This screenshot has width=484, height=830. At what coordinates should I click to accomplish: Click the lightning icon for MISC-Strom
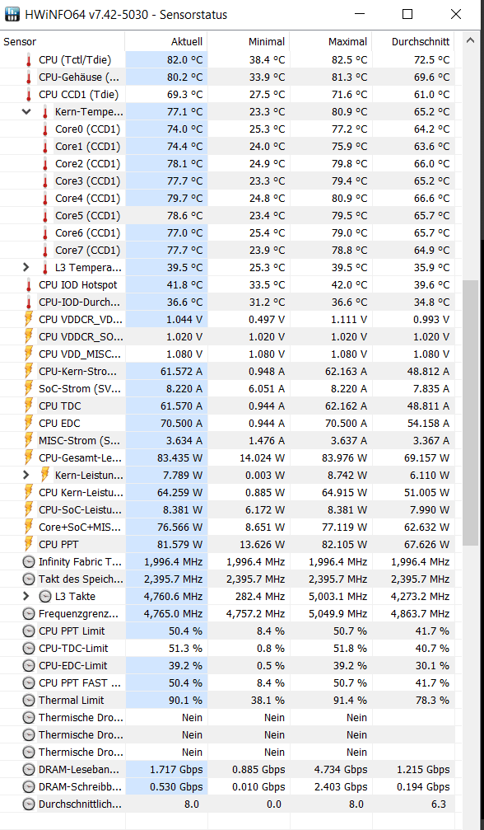[29, 441]
